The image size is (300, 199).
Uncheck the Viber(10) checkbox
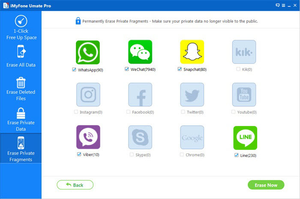[x=79, y=154]
